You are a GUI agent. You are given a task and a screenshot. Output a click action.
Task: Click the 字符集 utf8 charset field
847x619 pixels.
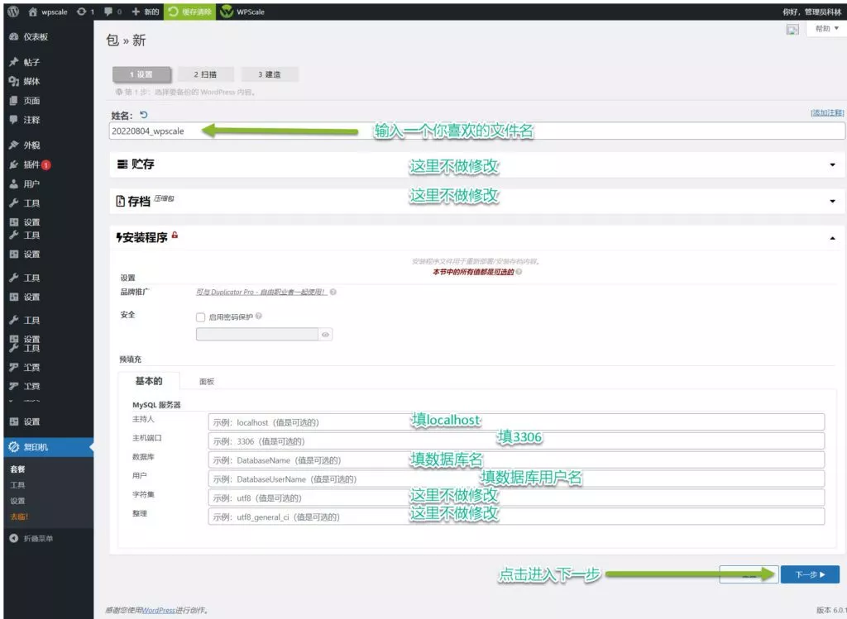(x=516, y=498)
